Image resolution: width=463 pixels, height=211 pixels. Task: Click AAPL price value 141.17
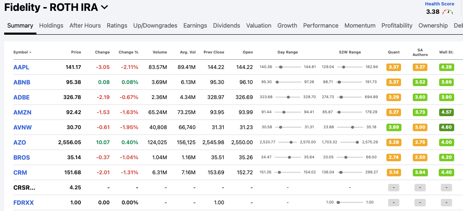click(x=73, y=67)
